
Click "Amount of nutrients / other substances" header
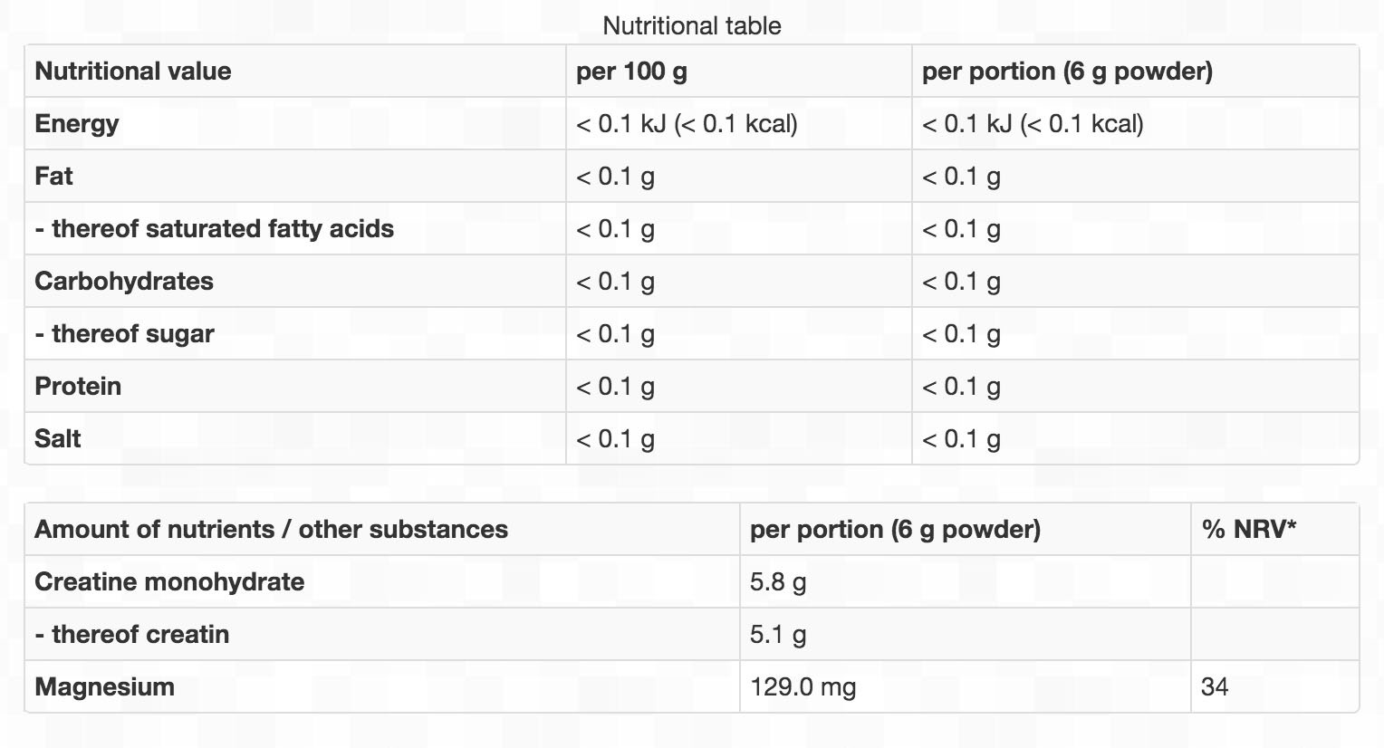(271, 530)
